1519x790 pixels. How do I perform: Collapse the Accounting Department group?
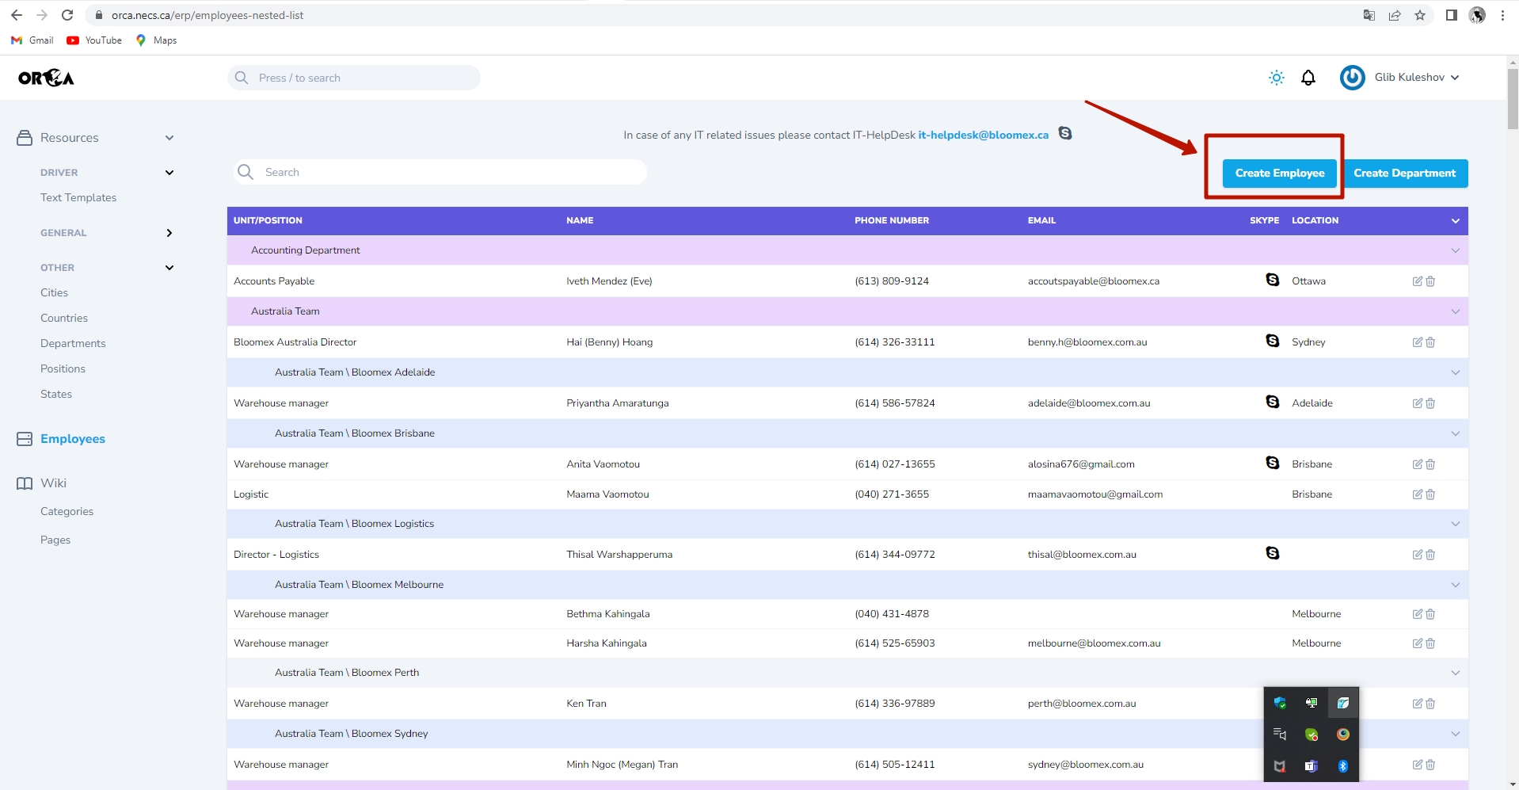point(1455,250)
